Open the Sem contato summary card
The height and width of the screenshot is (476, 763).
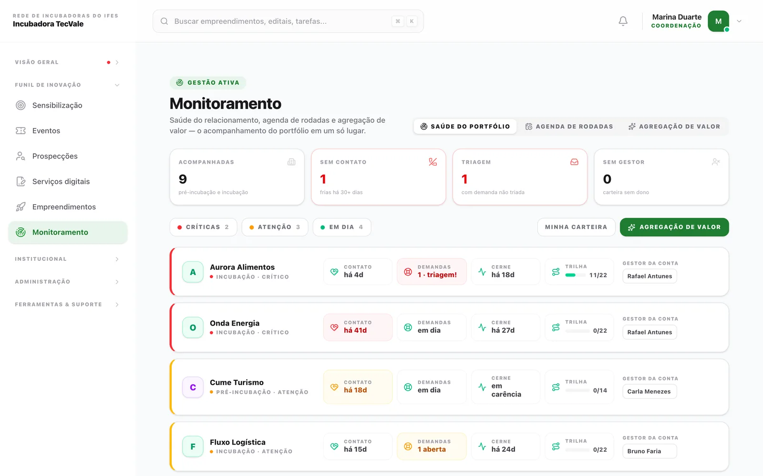378,177
